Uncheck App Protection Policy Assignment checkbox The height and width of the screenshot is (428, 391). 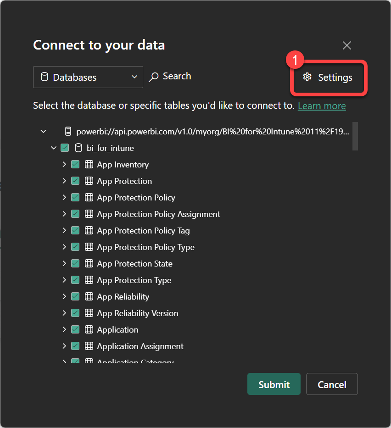click(x=75, y=214)
